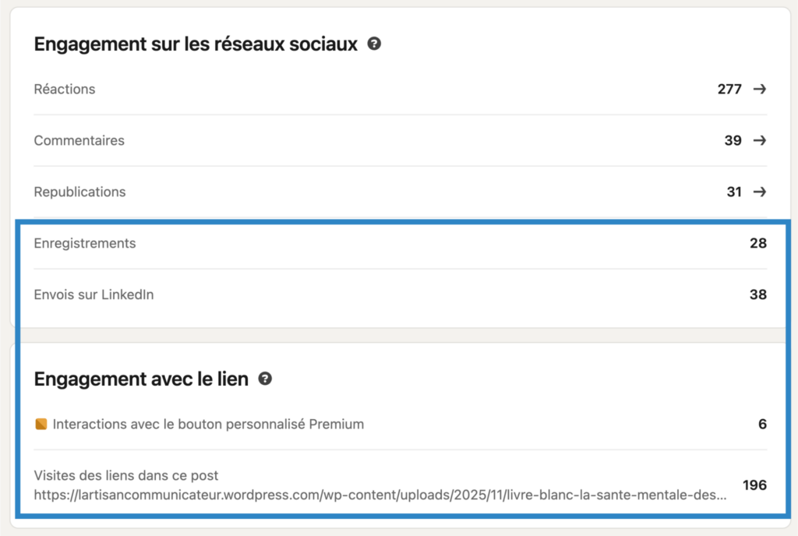
Task: Click the Engagement avec le lien heading
Action: pos(141,379)
